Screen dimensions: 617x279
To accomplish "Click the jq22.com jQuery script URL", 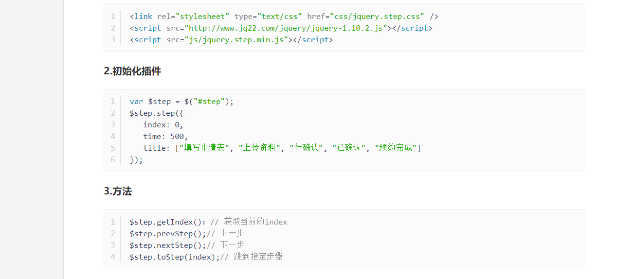I will (x=288, y=28).
